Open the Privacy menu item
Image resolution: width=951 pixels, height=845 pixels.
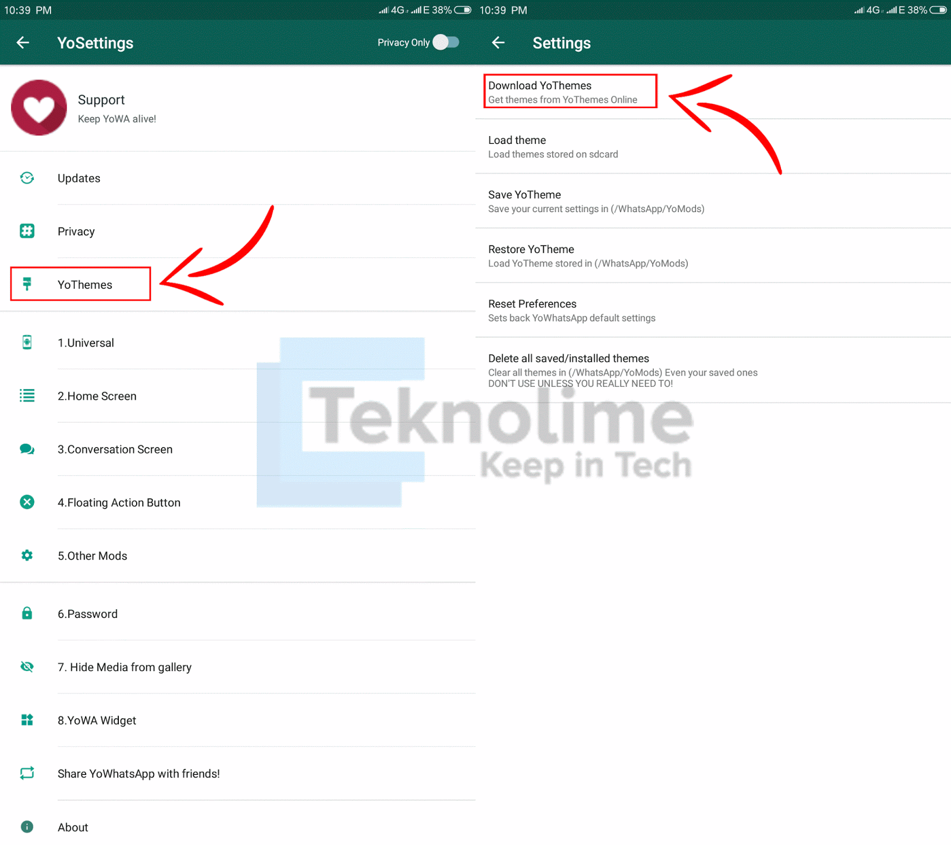tap(238, 231)
